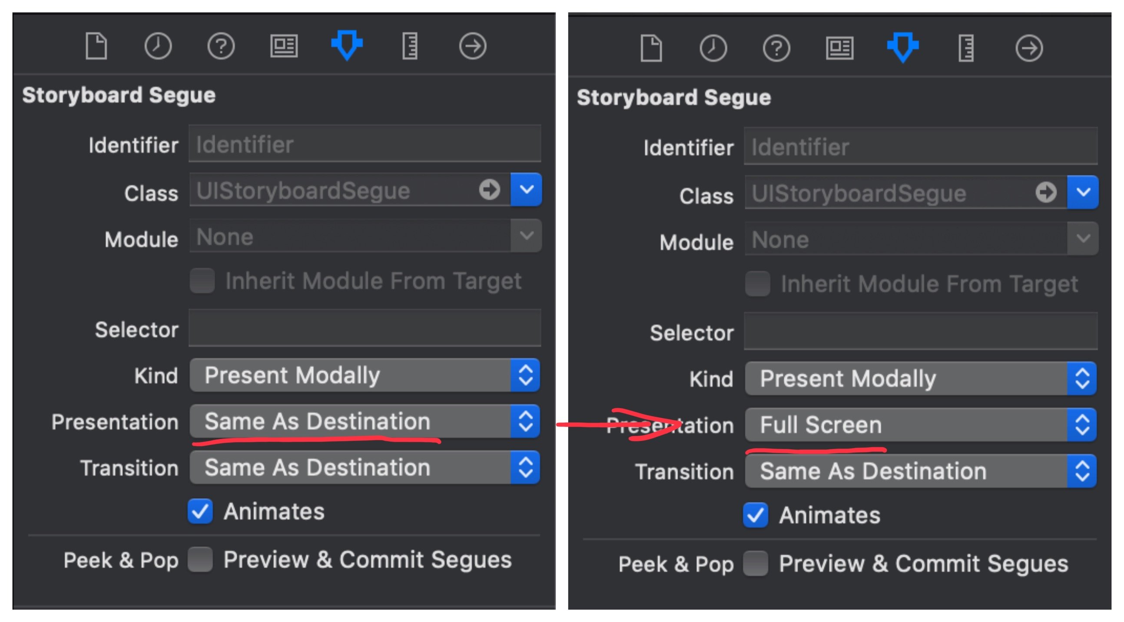Open the History inspector in left panel
The image size is (1124, 622).
click(x=158, y=46)
